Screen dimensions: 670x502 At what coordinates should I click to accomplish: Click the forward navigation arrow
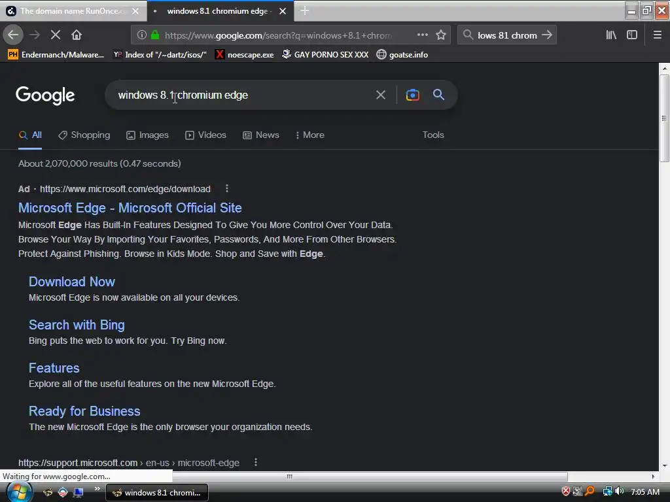point(35,35)
